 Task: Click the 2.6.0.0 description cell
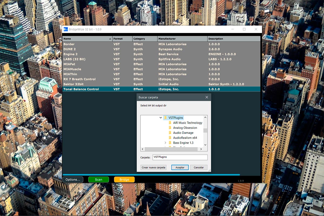coord(214,49)
